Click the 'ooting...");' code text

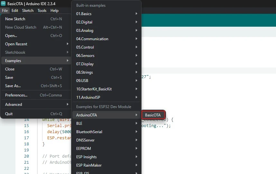tap(156, 126)
